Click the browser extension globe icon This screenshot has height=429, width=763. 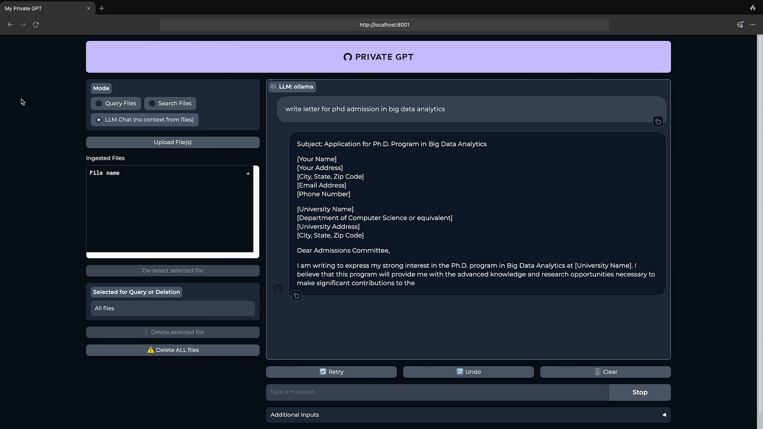pos(740,24)
